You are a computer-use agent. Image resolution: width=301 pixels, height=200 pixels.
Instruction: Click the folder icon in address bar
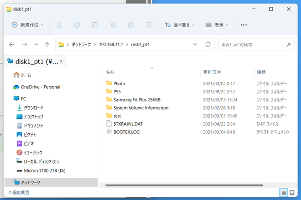(61, 45)
